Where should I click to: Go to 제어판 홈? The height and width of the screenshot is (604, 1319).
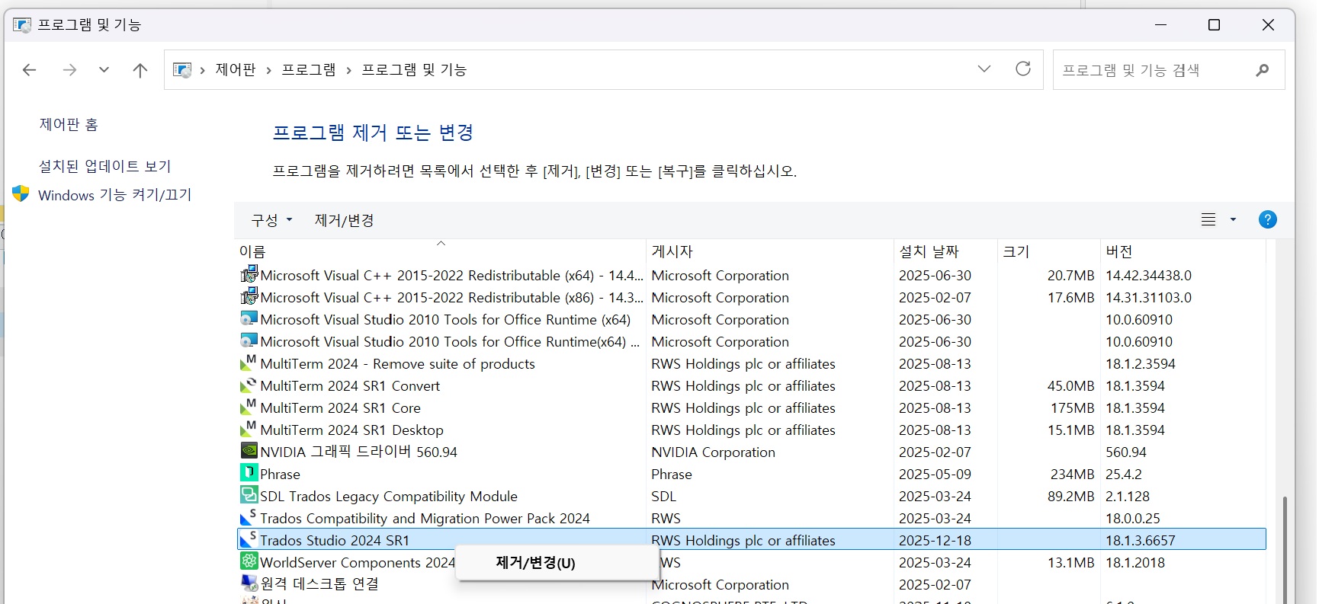69,124
